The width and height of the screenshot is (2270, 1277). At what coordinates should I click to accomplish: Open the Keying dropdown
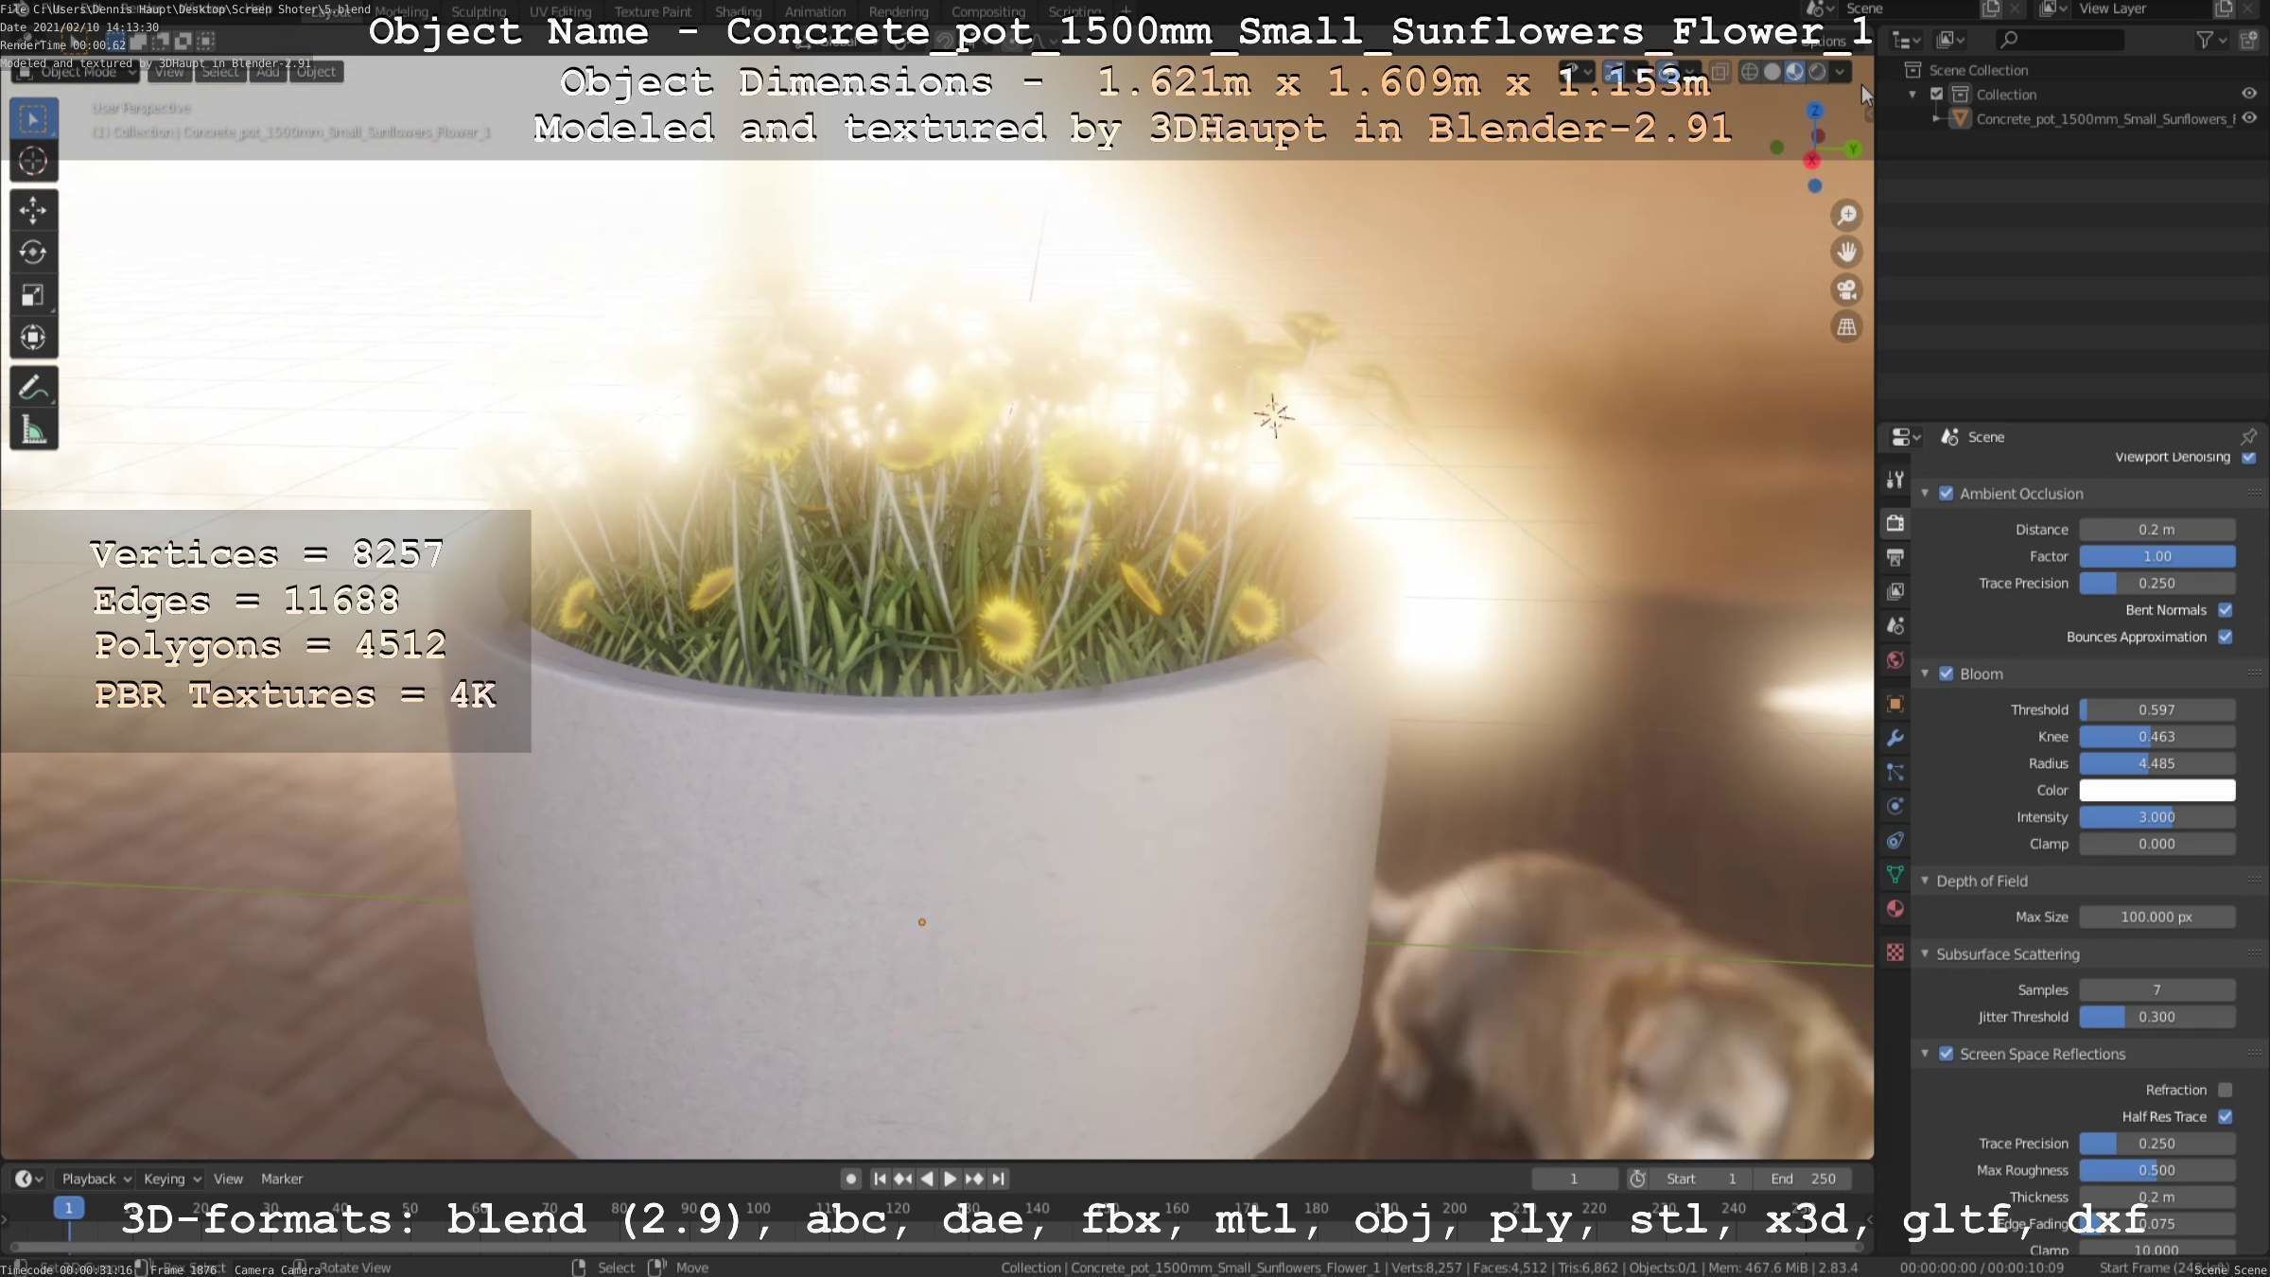(172, 1179)
